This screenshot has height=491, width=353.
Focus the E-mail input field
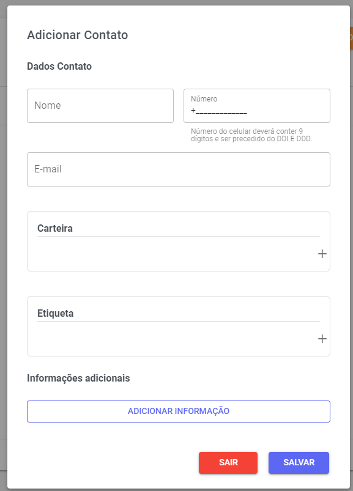(x=179, y=169)
